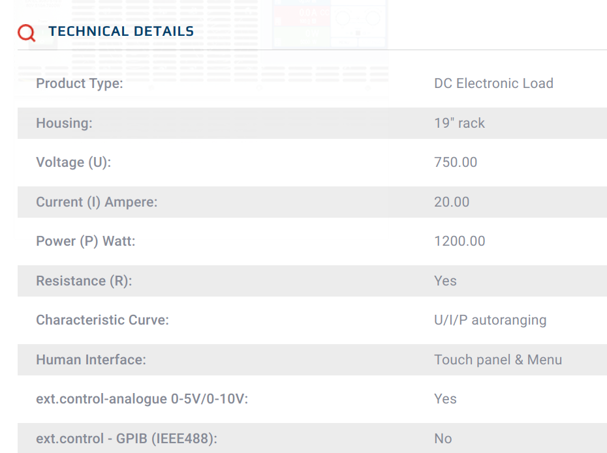The width and height of the screenshot is (607, 453).
Task: Select the Housing row label
Action: coord(64,123)
